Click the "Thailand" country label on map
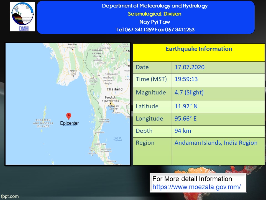This screenshot has height=200, width=266. click(x=115, y=89)
